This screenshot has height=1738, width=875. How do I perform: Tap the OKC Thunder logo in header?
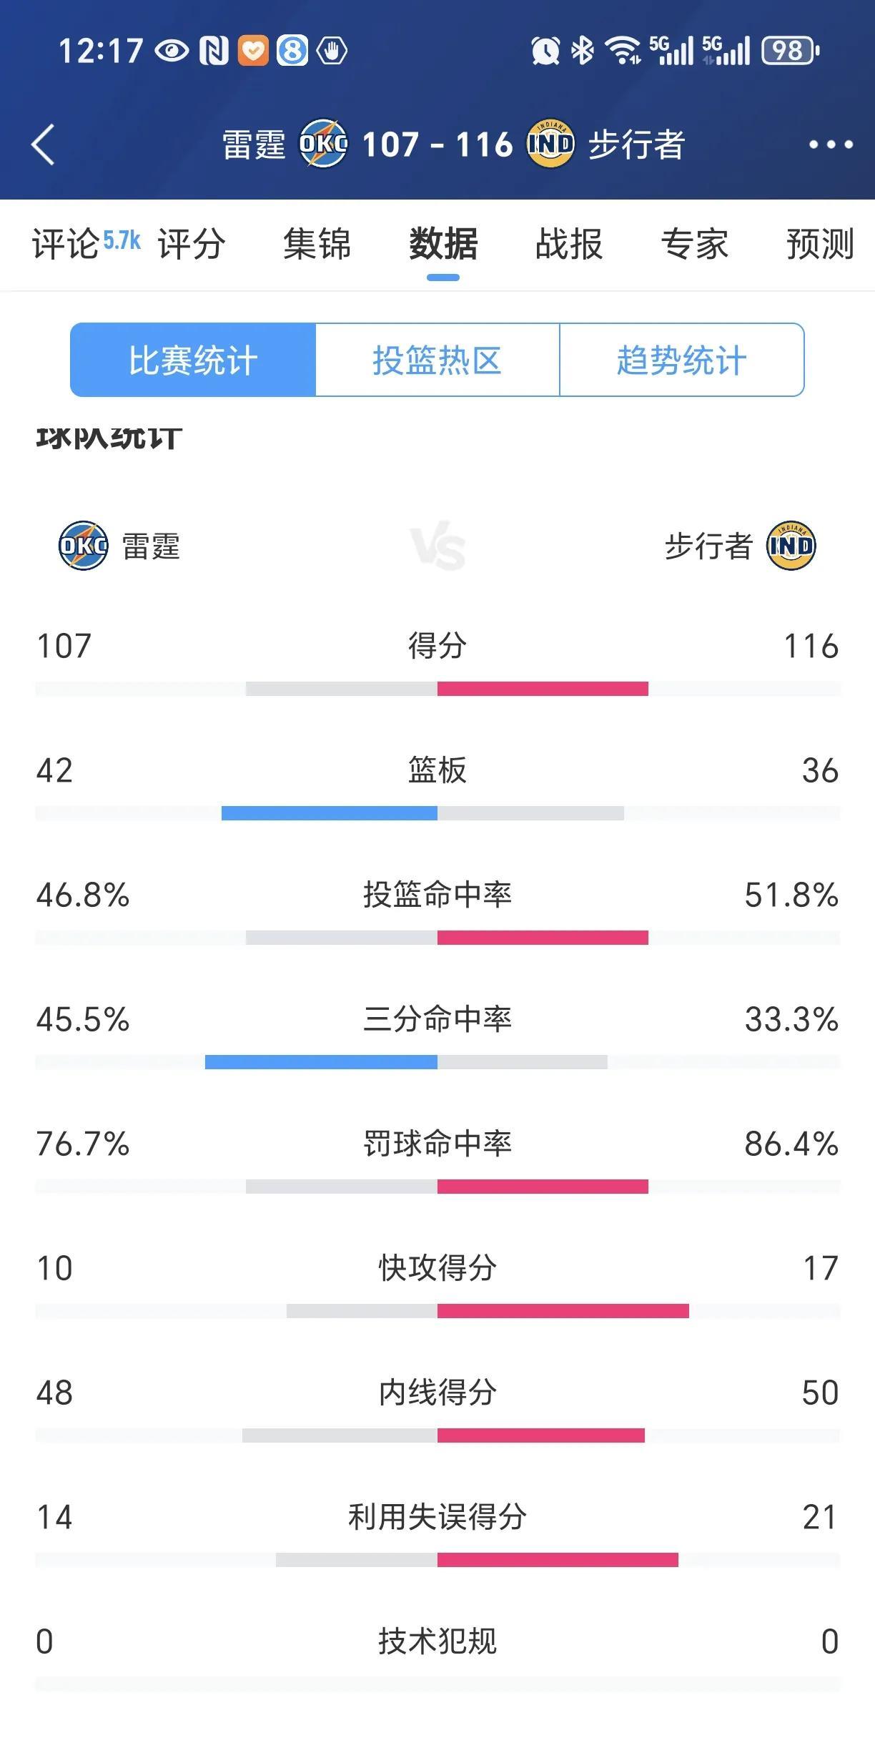(x=323, y=144)
